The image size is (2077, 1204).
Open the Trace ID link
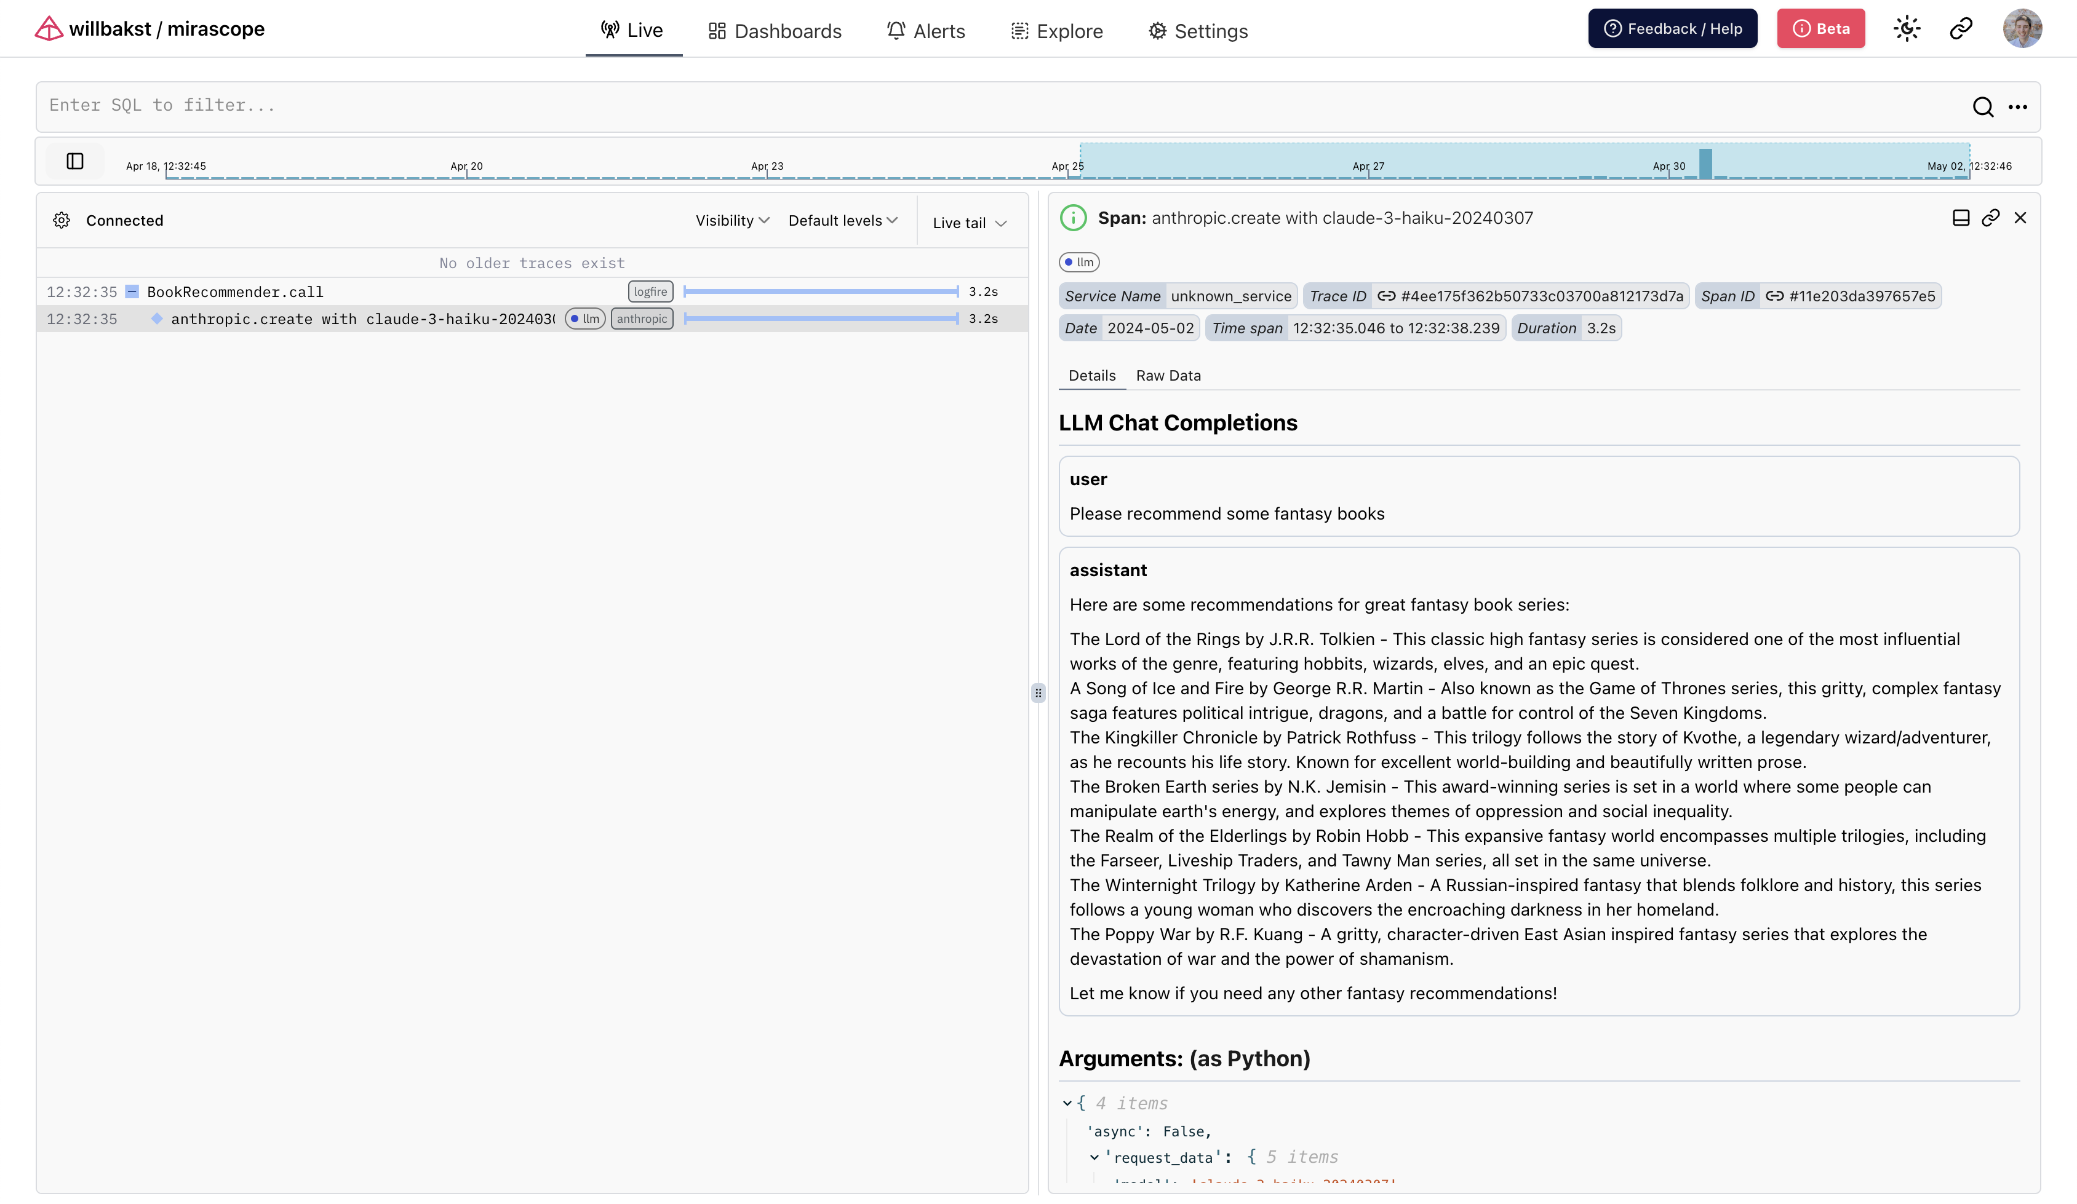[x=1531, y=296]
